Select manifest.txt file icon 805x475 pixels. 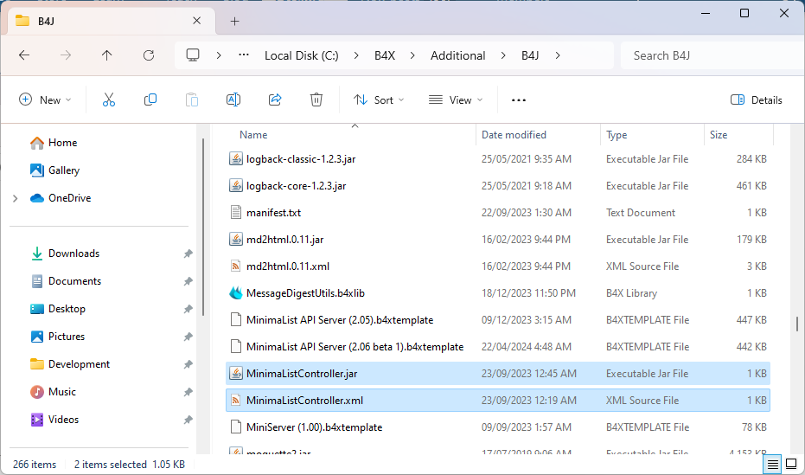tap(236, 212)
